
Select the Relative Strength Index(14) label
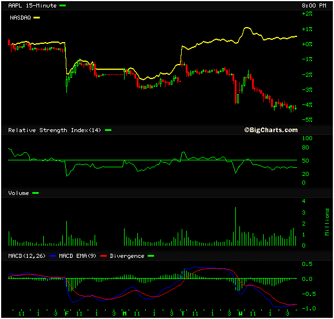[54, 130]
